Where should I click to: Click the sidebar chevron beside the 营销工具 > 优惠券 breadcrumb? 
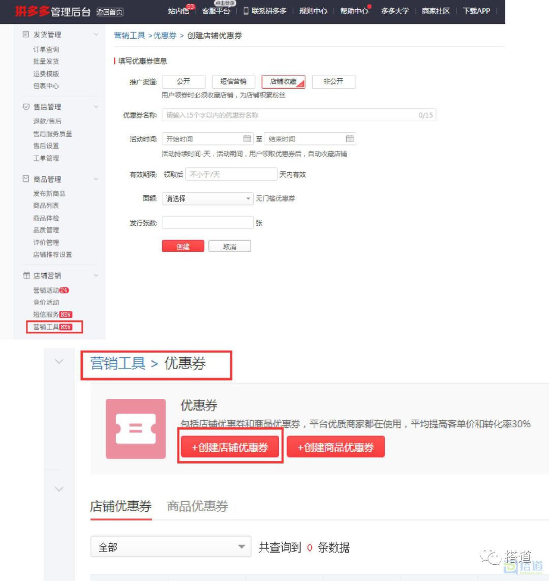[x=59, y=361]
